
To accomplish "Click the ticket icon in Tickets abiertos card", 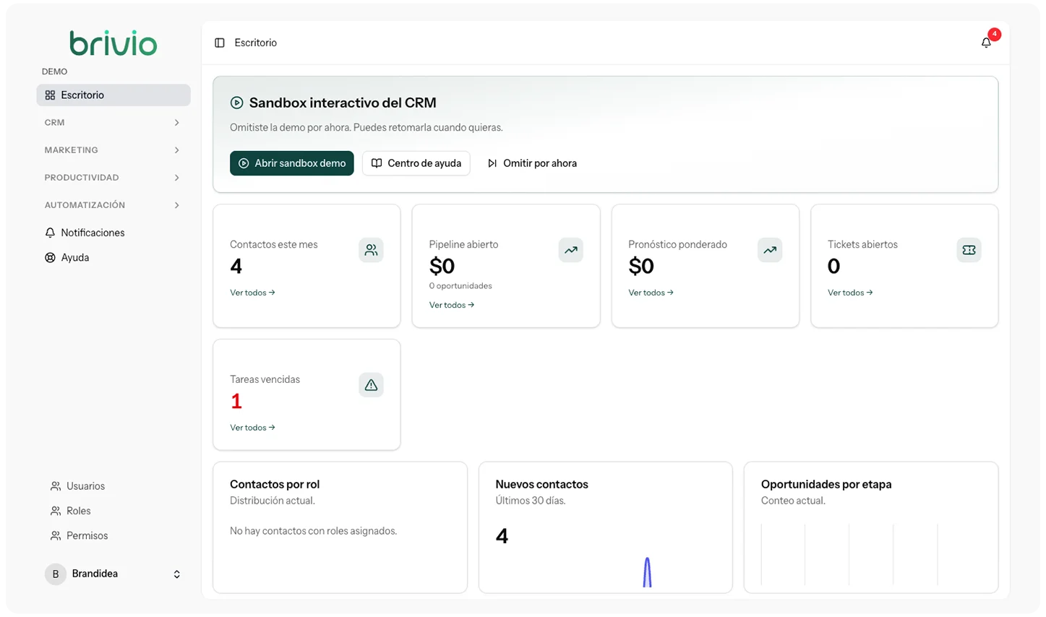I will (969, 250).
